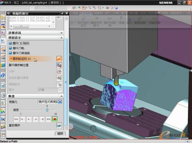The height and width of the screenshot is (143, 192).
Task: Click the 重設機床 label
Action: tap(14, 125)
